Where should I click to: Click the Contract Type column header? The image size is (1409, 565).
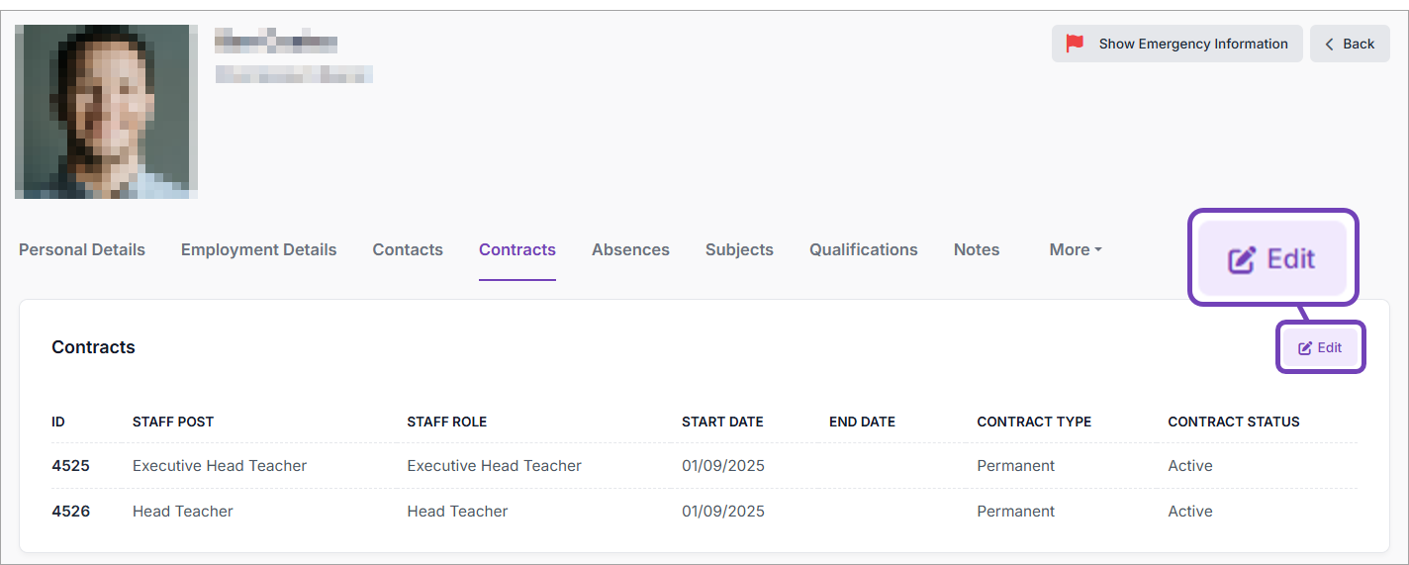(1034, 422)
